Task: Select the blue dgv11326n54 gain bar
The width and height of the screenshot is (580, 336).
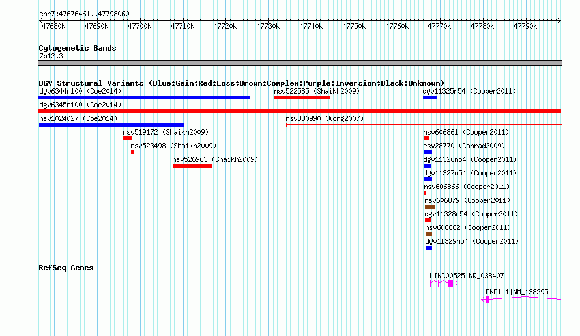Action: 428,166
